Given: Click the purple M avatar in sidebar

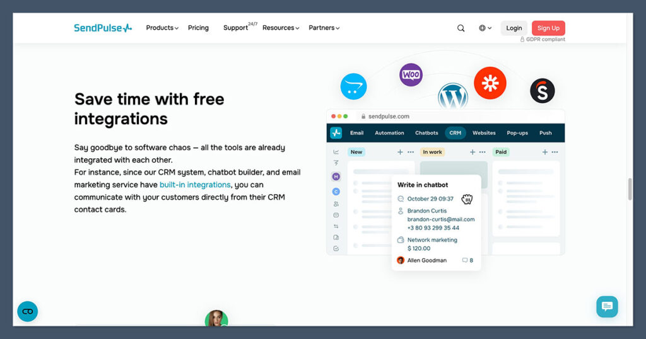Looking at the screenshot, I should point(336,176).
